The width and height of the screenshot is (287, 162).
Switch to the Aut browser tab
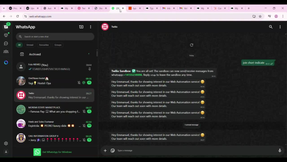(x=50, y=8)
